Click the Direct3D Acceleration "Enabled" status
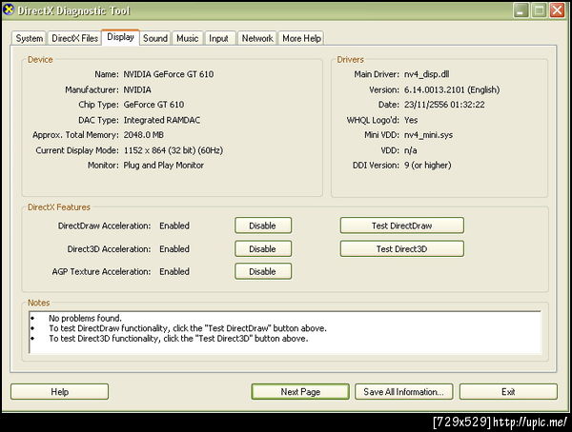 [174, 248]
